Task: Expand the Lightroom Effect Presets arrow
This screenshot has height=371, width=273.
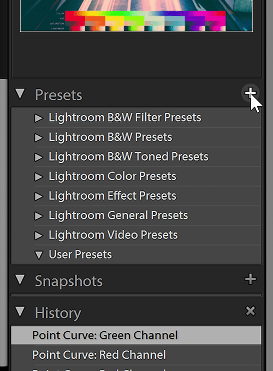Action: pyautogui.click(x=39, y=196)
